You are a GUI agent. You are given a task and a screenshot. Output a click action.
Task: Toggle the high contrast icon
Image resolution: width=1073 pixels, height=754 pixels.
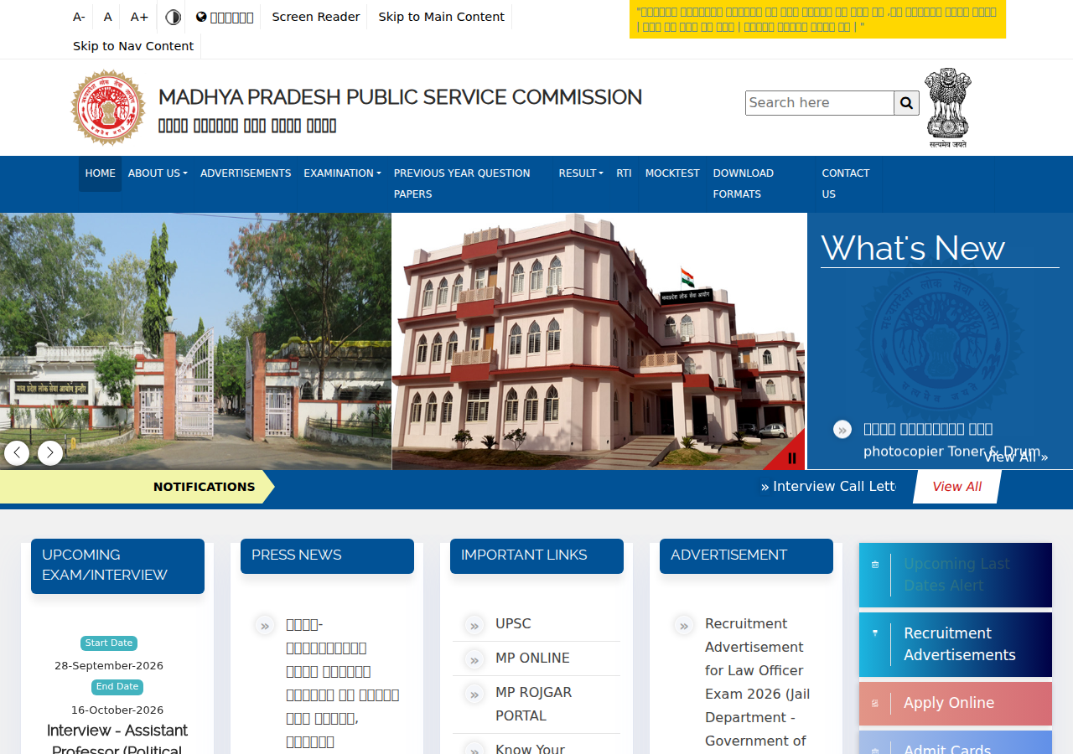[x=173, y=17]
